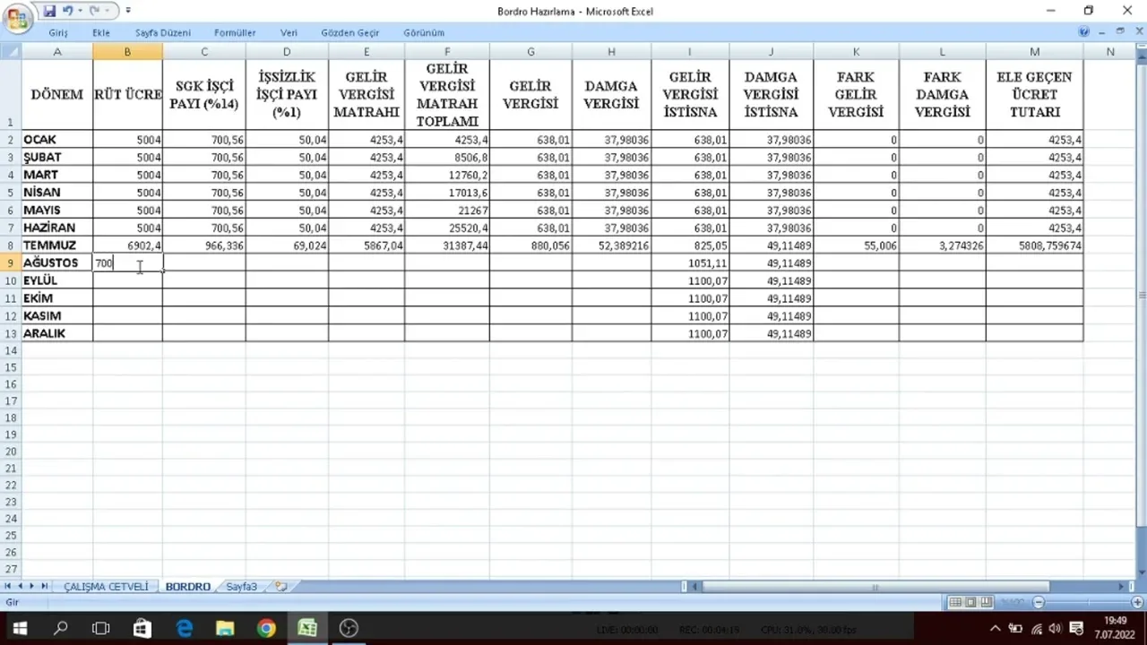Screen dimensions: 1147x645
Task: Select the TEMMUZ cell
Action: tap(57, 245)
